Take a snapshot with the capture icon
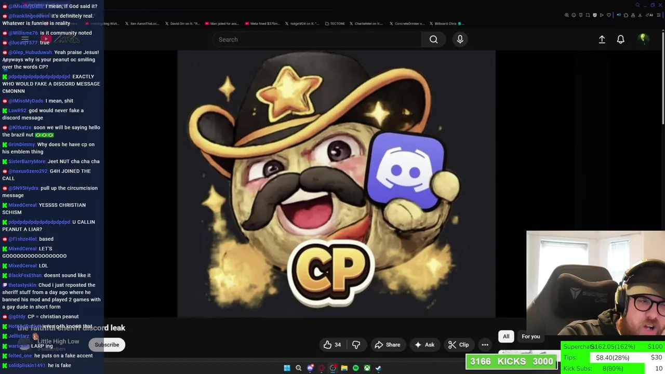 coord(588,15)
